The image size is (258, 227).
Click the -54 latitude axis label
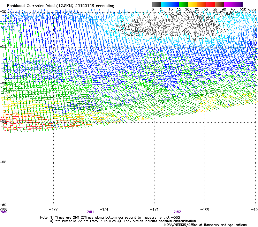coord(3,83)
